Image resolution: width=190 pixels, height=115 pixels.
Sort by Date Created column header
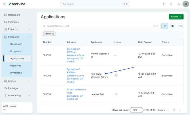coord(145,42)
